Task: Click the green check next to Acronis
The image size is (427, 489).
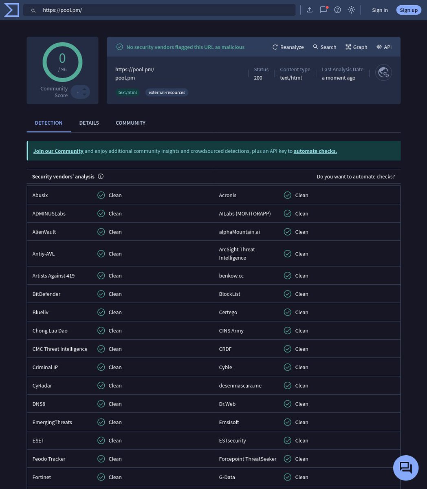Action: tap(288, 195)
